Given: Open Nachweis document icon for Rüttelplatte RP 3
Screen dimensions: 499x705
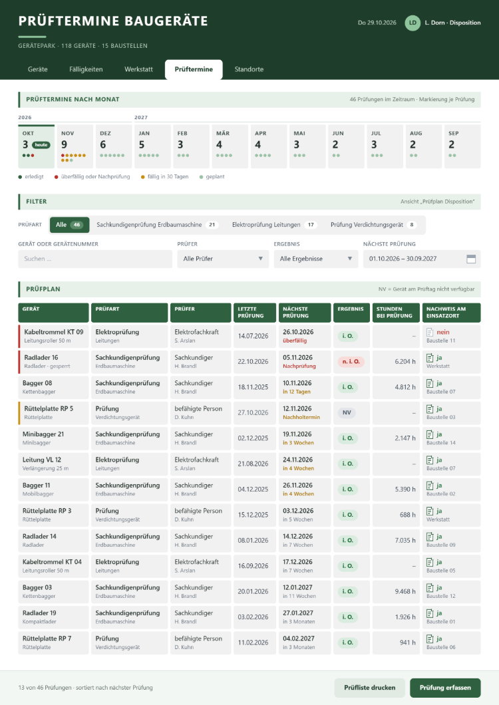Looking at the screenshot, I should (x=430, y=511).
